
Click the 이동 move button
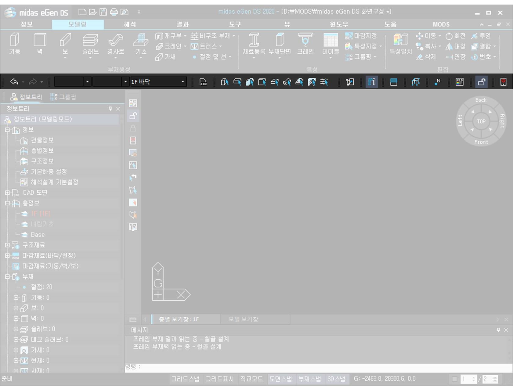click(428, 36)
